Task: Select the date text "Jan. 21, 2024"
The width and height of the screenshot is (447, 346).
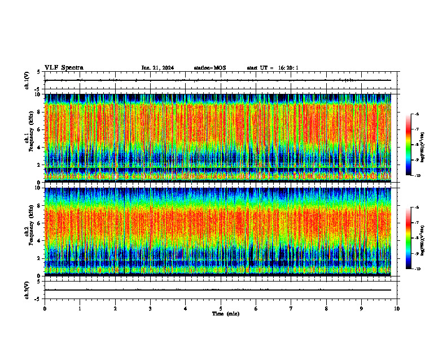Action: (x=157, y=68)
